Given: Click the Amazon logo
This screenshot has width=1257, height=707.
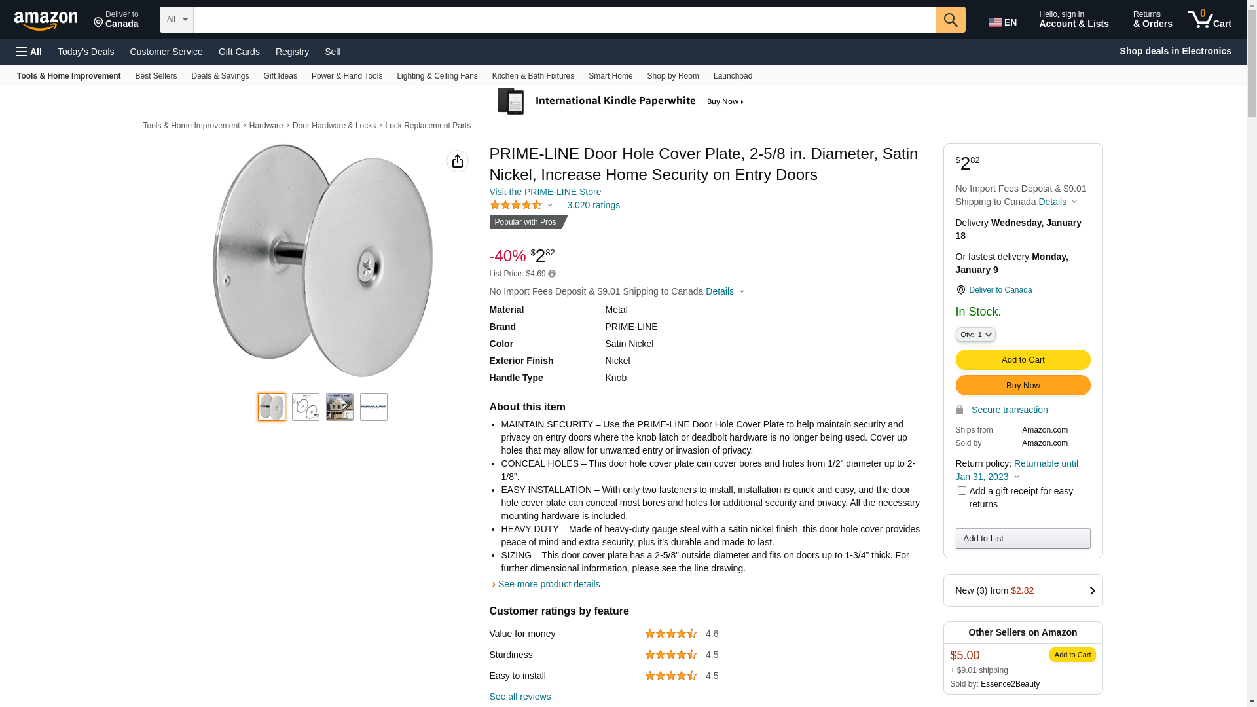Looking at the screenshot, I should click(46, 20).
